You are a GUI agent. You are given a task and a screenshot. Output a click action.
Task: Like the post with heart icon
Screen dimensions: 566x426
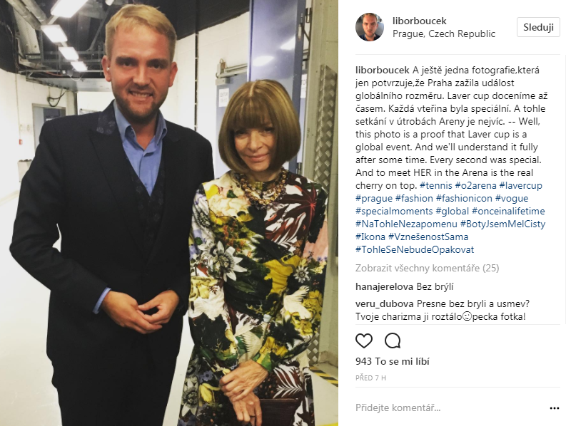[x=364, y=341]
